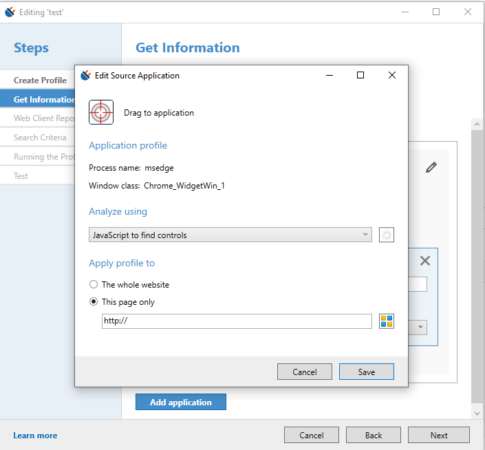
Task: Open analyzer settings gear button
Action: coord(387,235)
